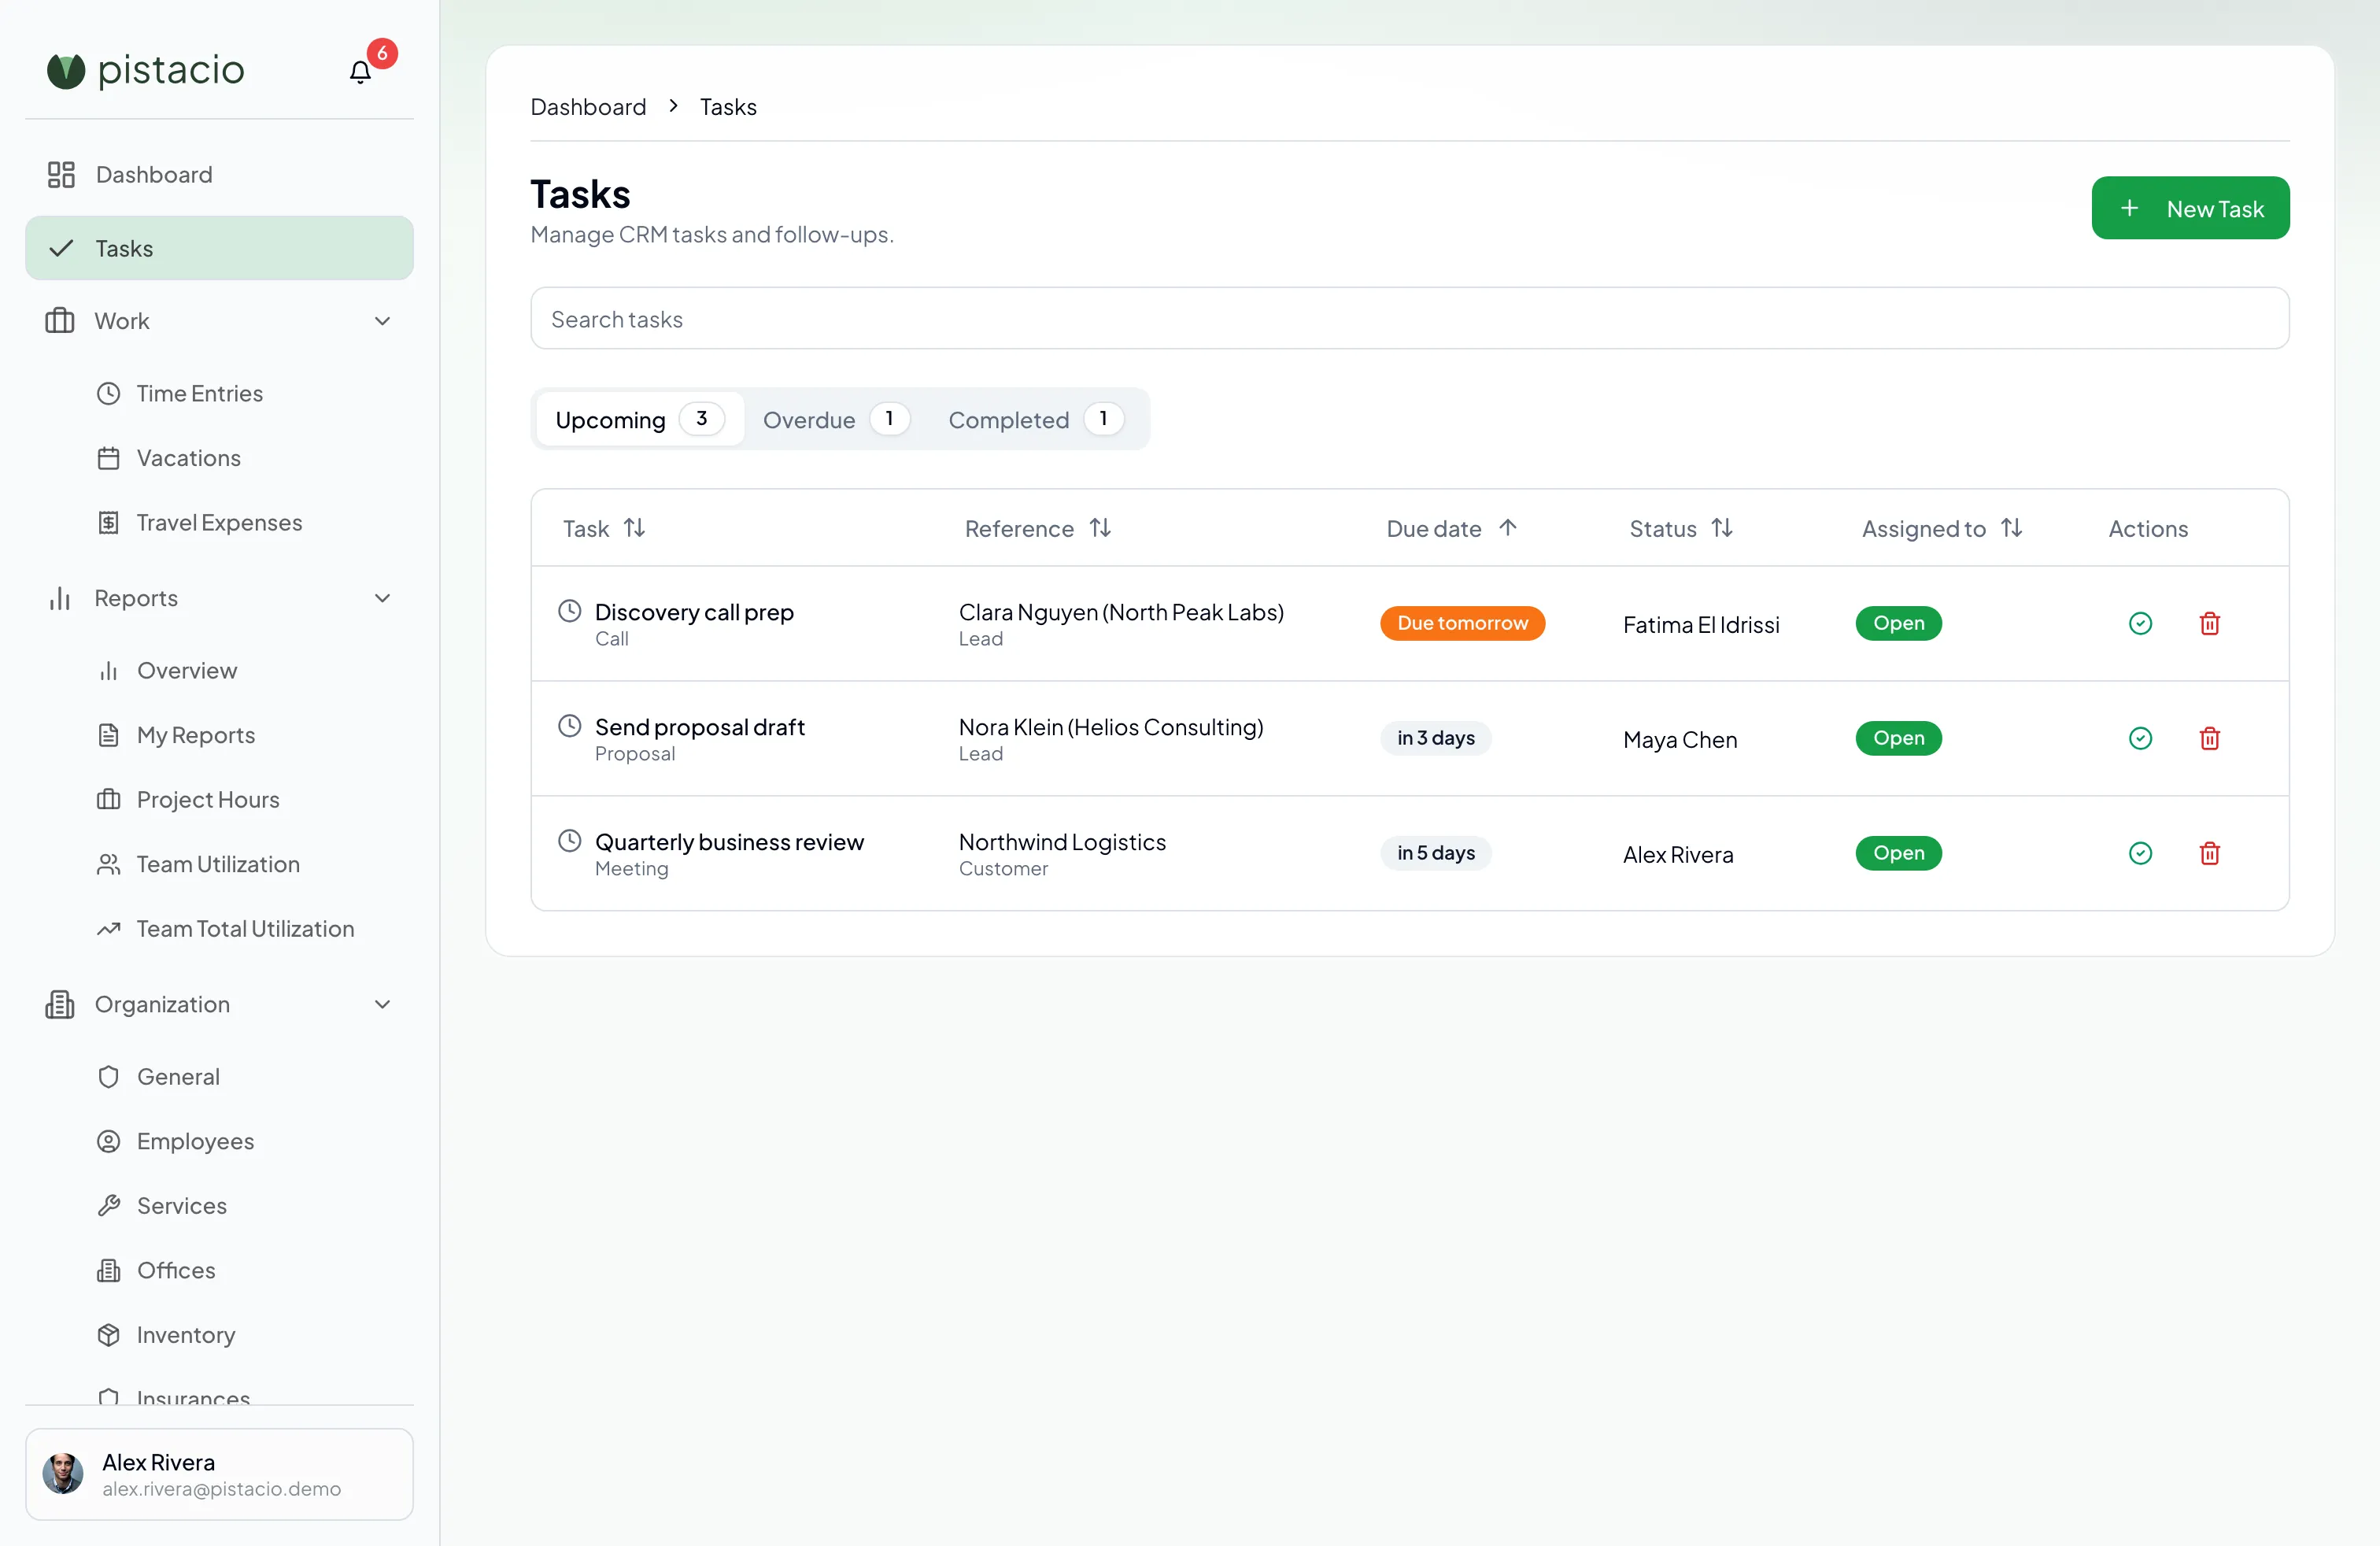Click the pistacio logo icon

click(x=66, y=70)
